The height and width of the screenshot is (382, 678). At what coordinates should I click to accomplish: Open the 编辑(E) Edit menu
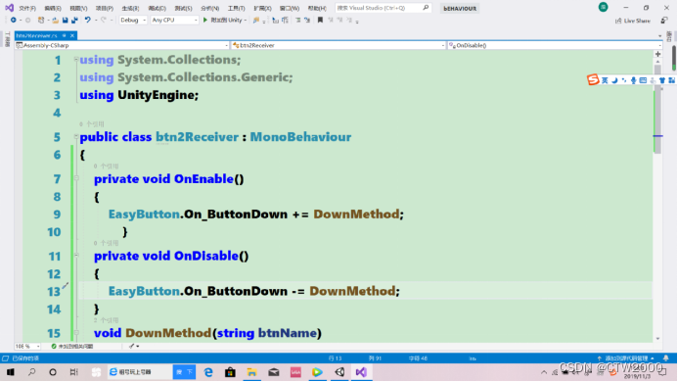(53, 8)
